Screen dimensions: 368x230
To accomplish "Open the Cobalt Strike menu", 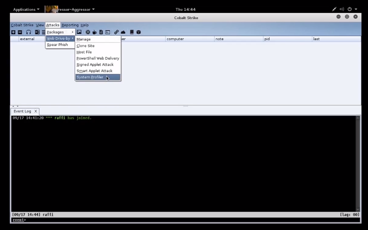I will 22,25.
